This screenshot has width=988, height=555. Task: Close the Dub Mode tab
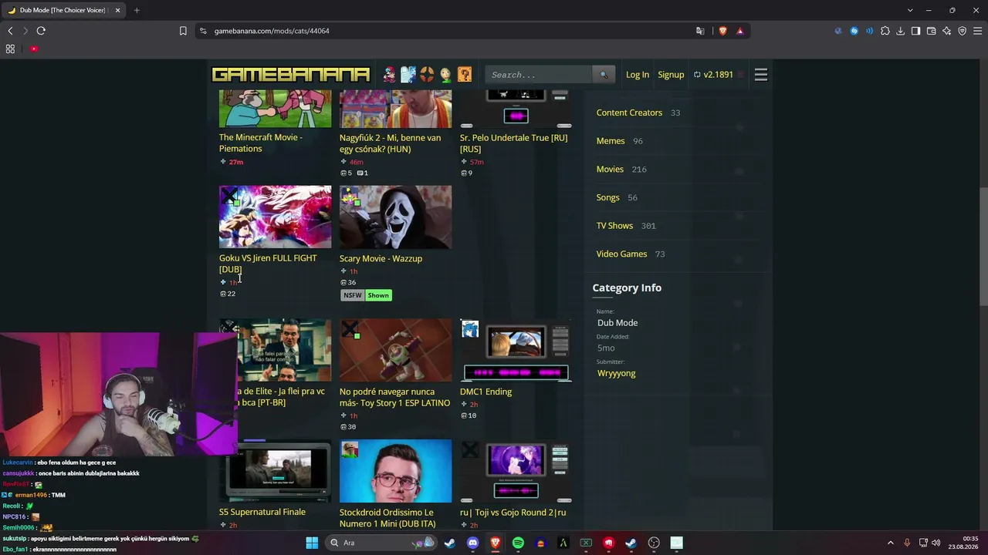pos(117,10)
